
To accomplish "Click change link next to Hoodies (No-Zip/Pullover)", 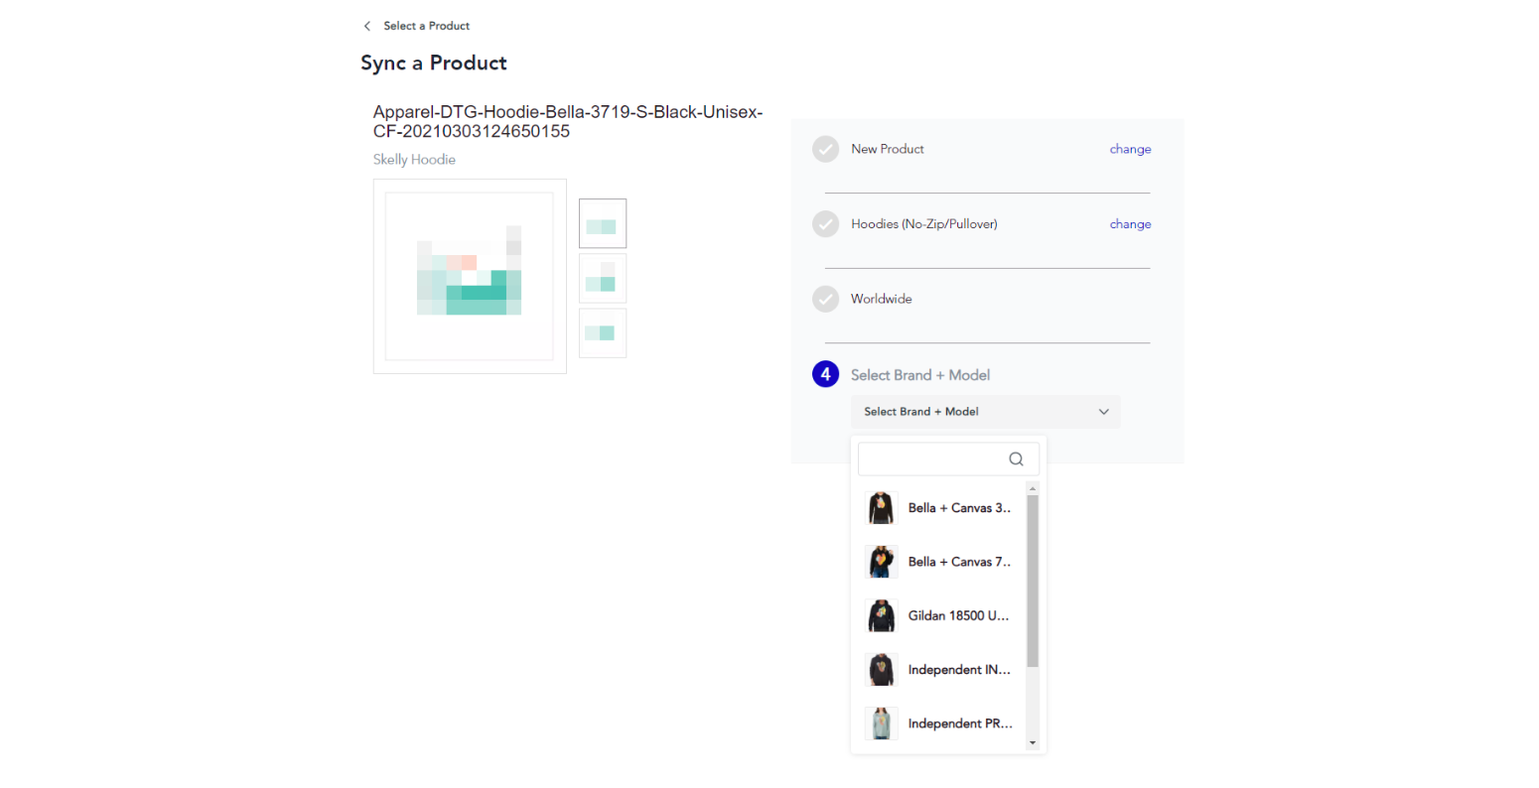I will [1130, 224].
